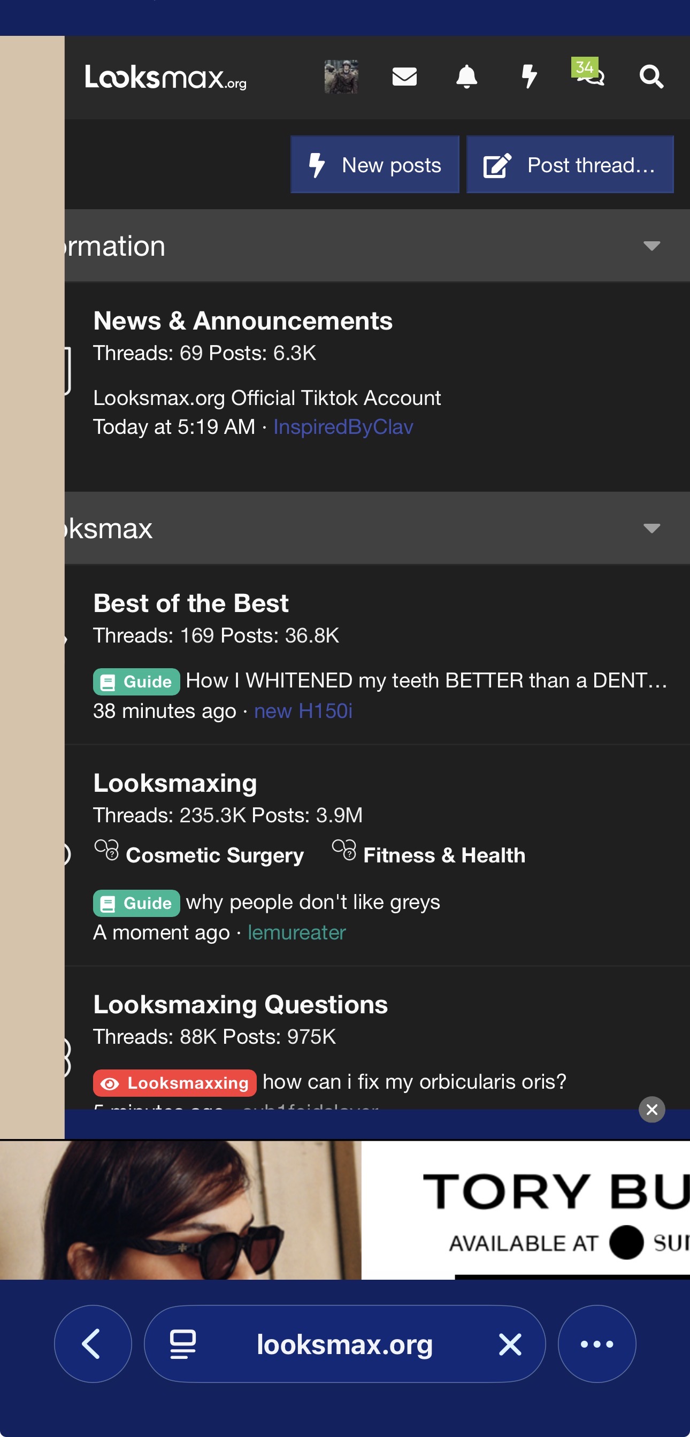Collapse the Information category section
The image size is (690, 1437).
point(651,246)
